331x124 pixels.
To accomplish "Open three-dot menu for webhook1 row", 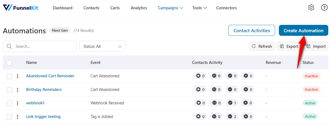I will [x=17, y=103].
